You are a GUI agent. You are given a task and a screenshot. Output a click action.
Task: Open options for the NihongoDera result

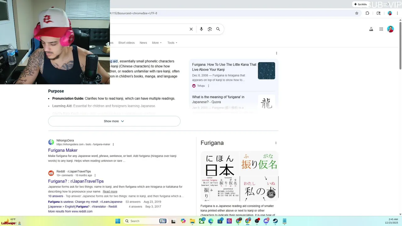[113, 144]
